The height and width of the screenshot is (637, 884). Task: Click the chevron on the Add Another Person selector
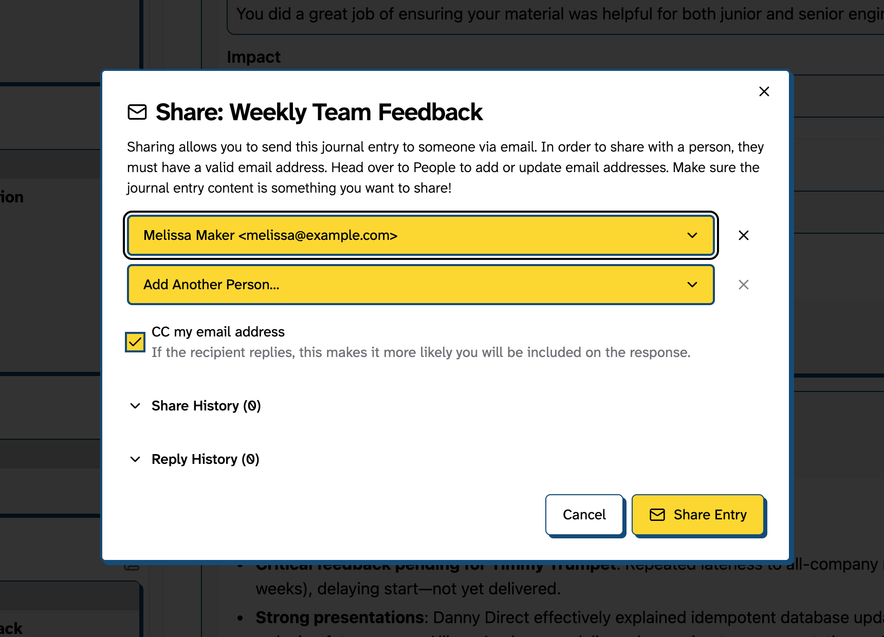pyautogui.click(x=692, y=285)
